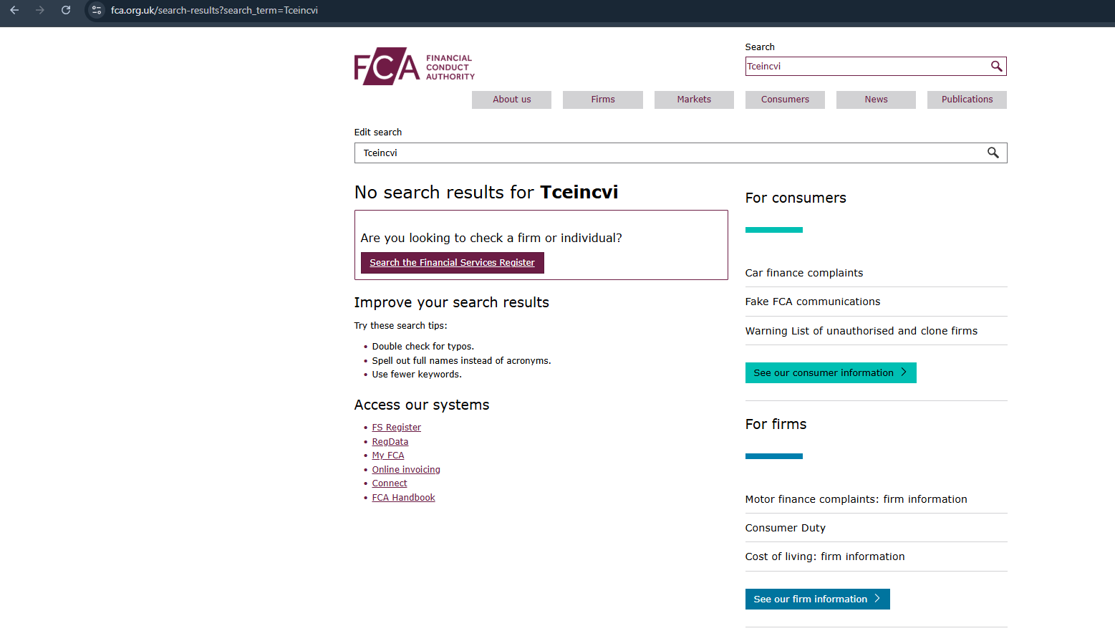This screenshot has width=1115, height=631.
Task: Open the My FCA link
Action: coord(388,456)
